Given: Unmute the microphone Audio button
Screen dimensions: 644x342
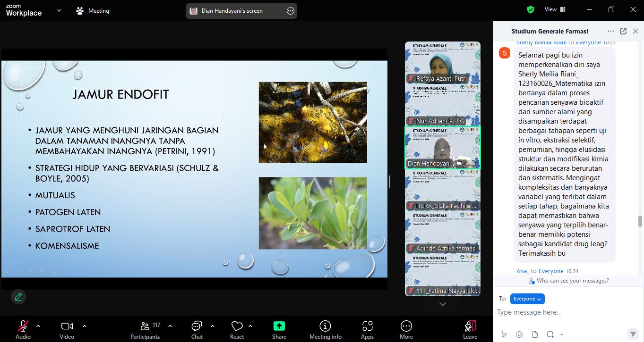Looking at the screenshot, I should coord(23,329).
